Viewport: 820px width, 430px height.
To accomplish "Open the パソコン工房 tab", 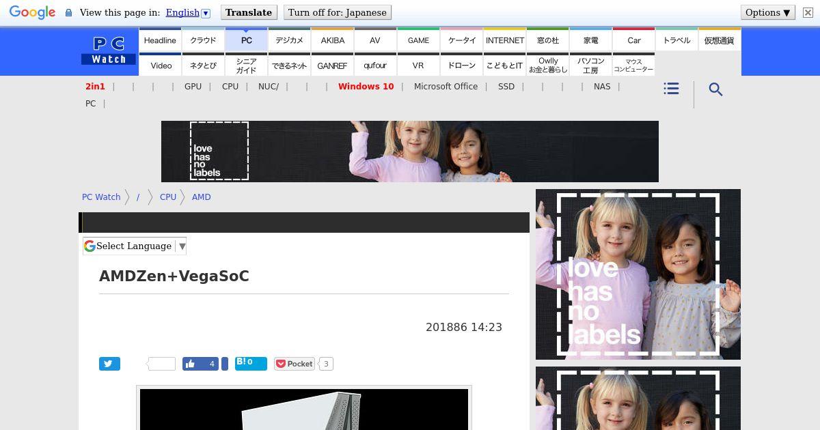I will coord(591,66).
